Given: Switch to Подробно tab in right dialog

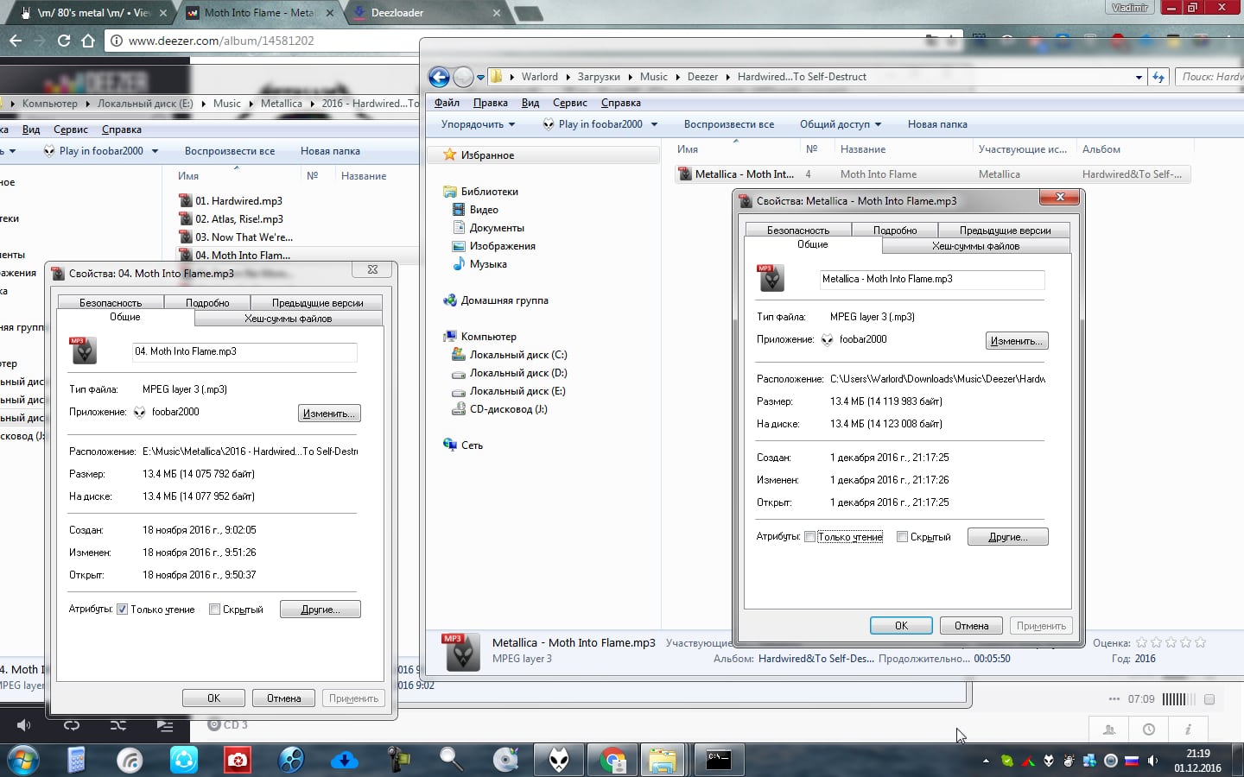Looking at the screenshot, I should [x=895, y=231].
